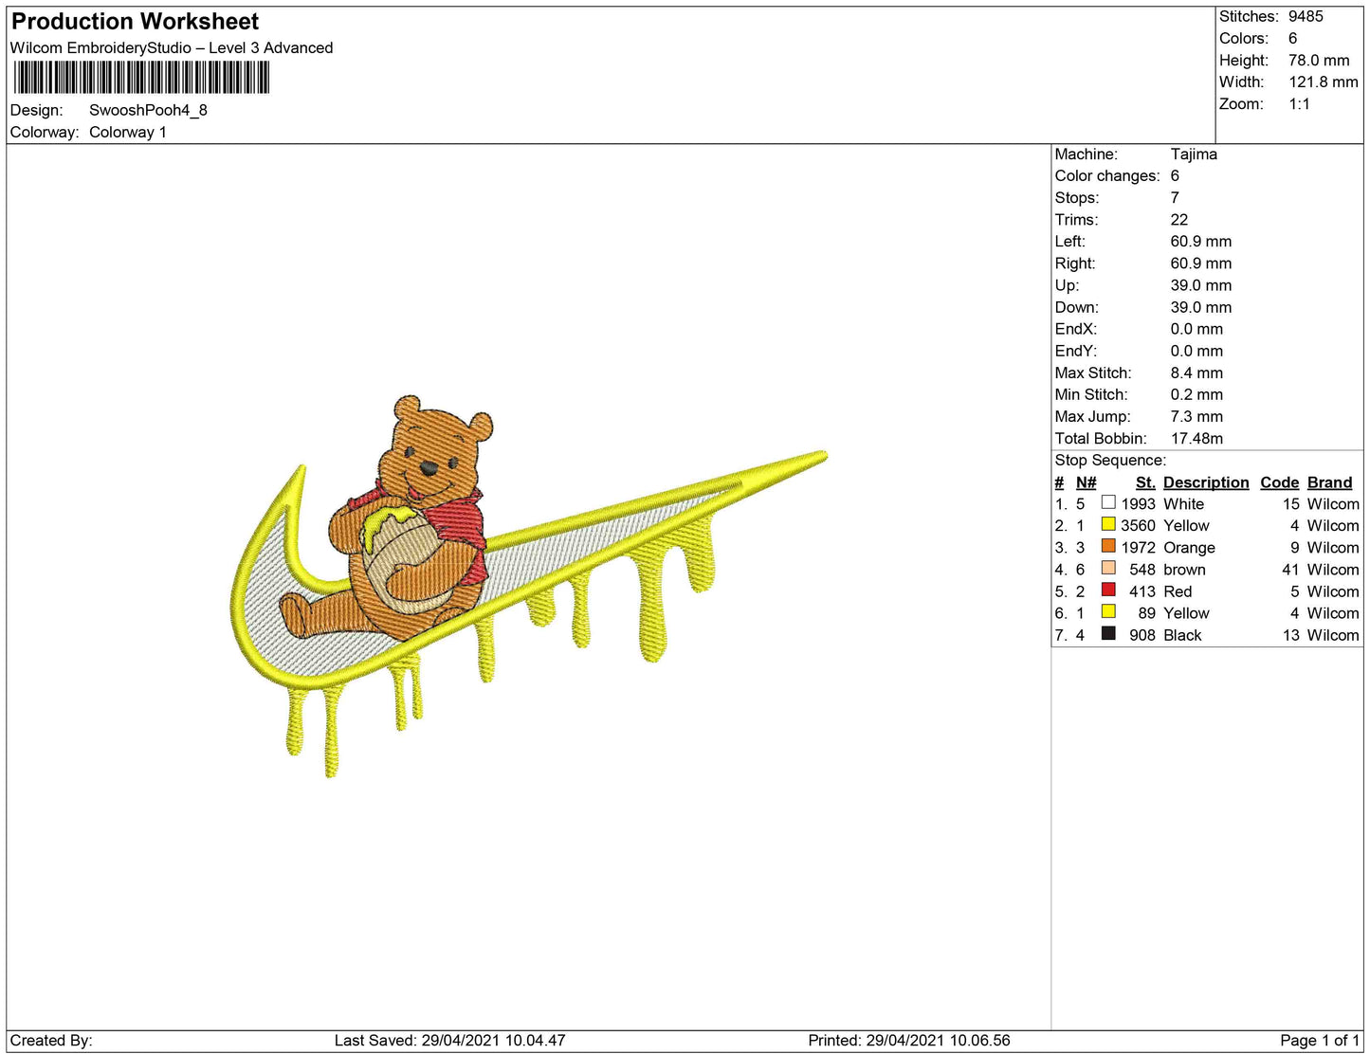Click the 'Stitches:' label in the header
Image resolution: width=1370 pixels, height=1054 pixels.
pos(1249,16)
